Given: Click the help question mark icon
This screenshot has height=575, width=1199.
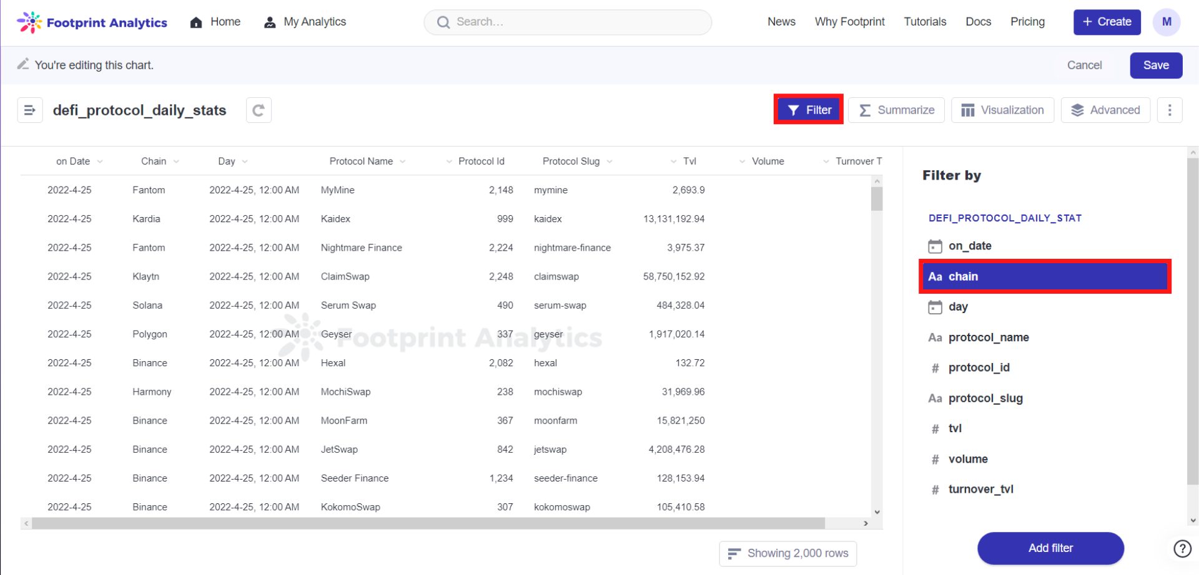Looking at the screenshot, I should 1182,548.
